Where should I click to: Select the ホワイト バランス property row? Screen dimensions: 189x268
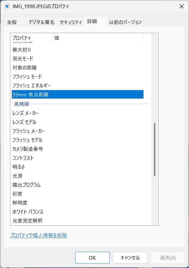pos(28,212)
